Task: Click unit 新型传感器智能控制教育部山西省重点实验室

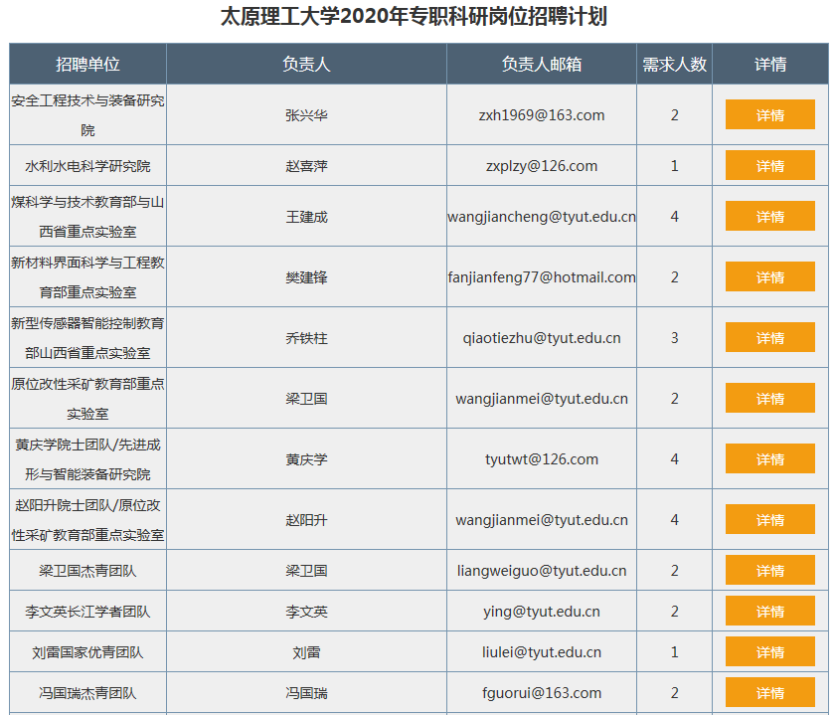Action: [87, 338]
